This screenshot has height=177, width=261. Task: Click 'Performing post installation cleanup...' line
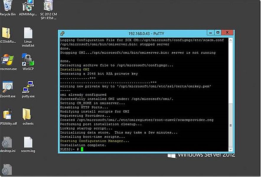pyautogui.click(x=101, y=124)
